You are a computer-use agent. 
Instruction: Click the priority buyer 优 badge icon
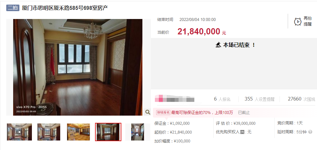pyautogui.click(x=242, y=132)
